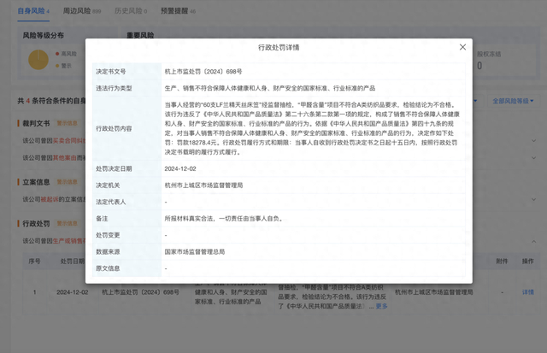Sort by the 处罚日期 column header

[70, 262]
